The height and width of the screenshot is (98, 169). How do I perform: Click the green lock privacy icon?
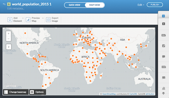(9, 4)
